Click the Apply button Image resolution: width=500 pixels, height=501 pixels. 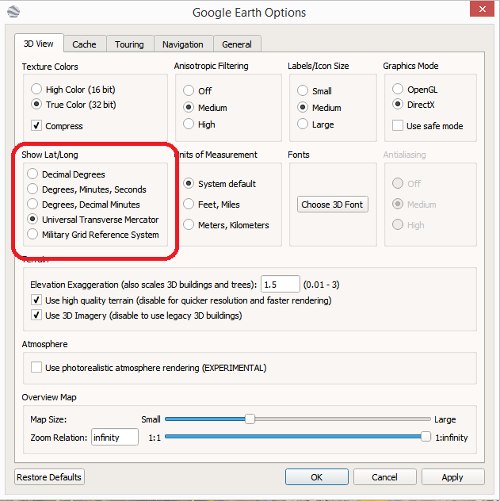[x=452, y=477]
